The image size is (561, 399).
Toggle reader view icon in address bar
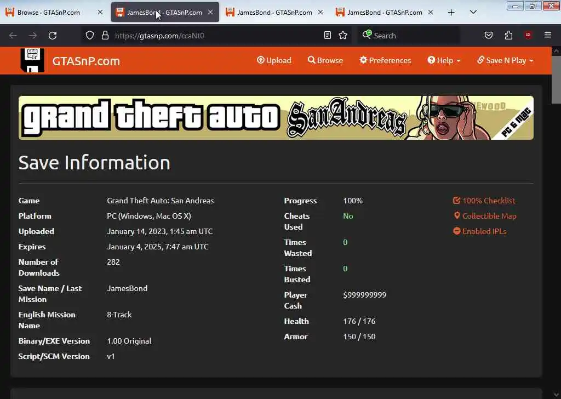tap(328, 35)
